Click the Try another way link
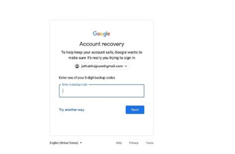Viewport: 235px width, 154px height. coord(71,110)
